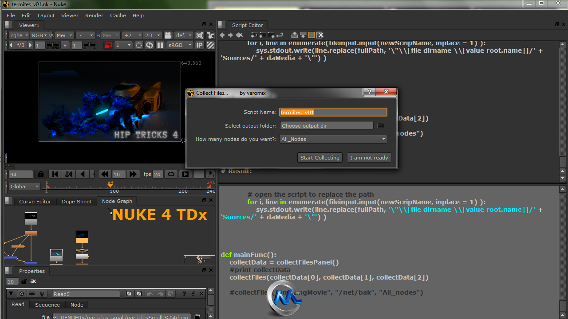
Task: Pause viewer updates with the pause icon
Action: click(x=160, y=45)
